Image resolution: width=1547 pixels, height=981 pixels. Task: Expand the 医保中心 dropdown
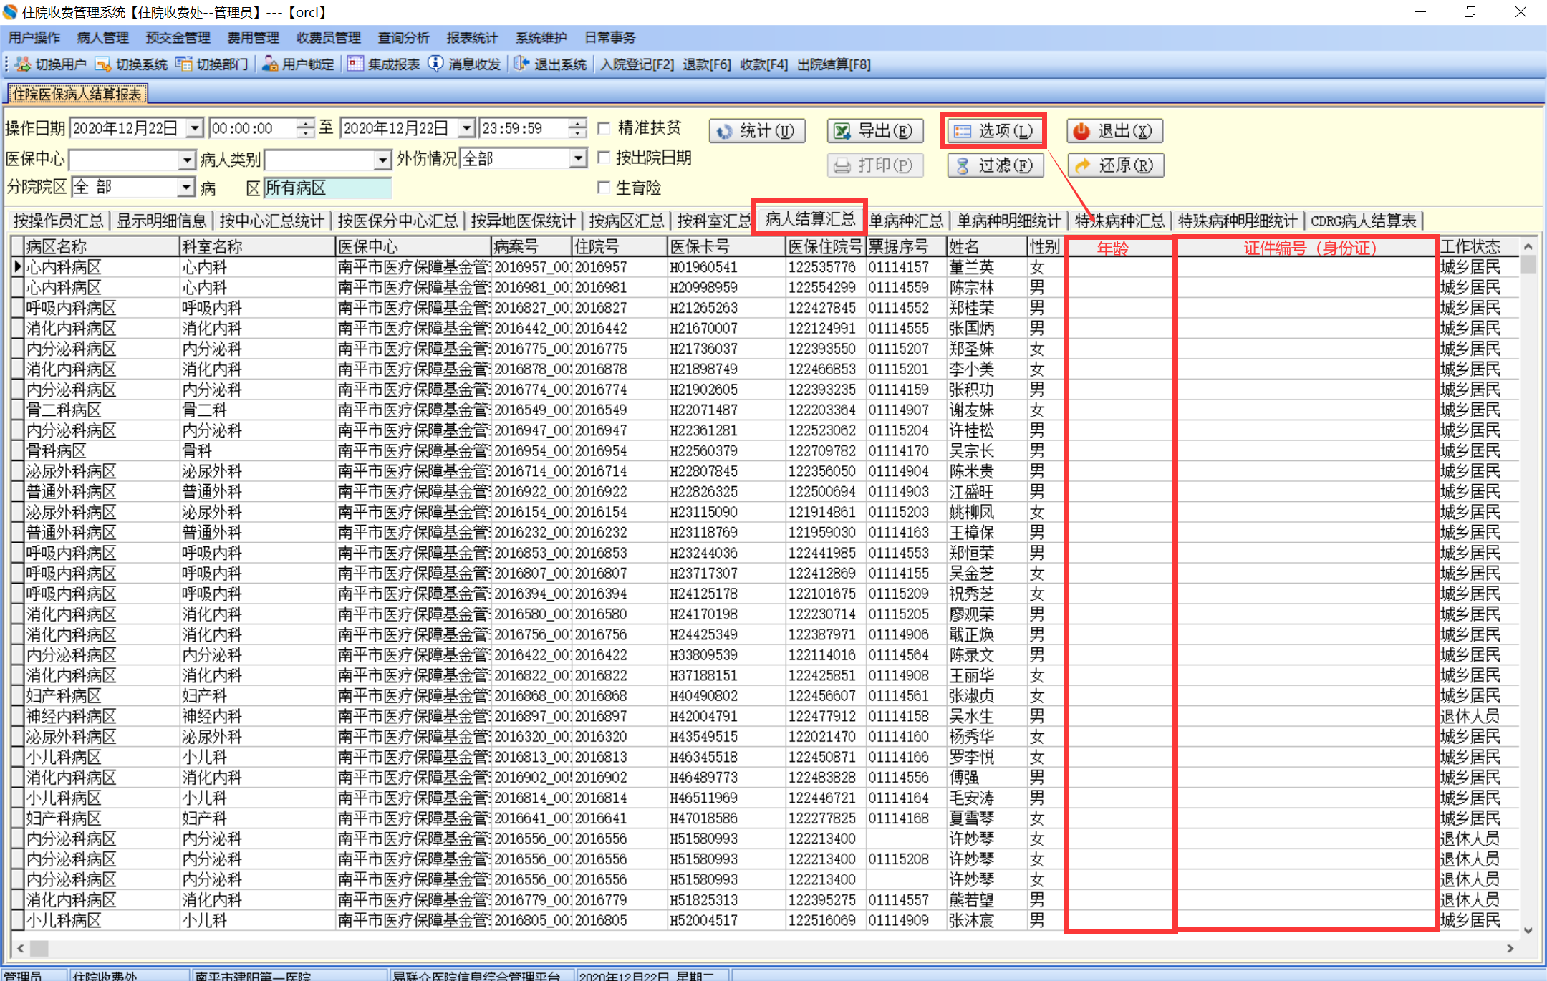(186, 159)
